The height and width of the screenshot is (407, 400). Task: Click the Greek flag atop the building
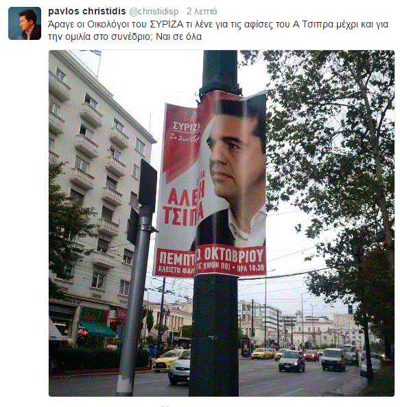click(92, 54)
